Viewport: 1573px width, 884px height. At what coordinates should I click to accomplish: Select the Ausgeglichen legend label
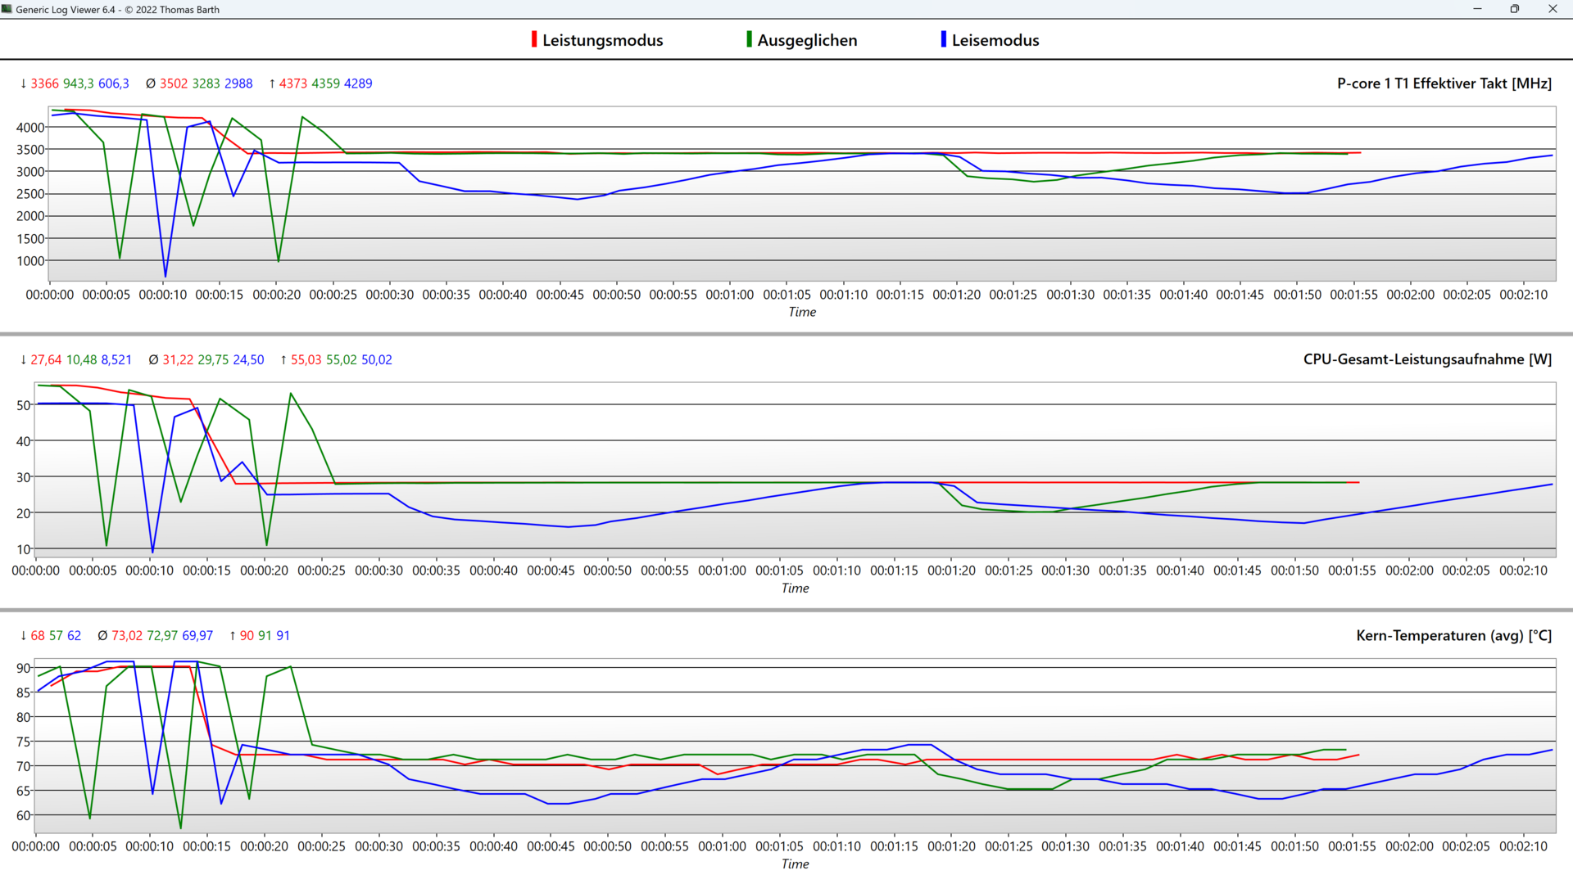(x=807, y=40)
